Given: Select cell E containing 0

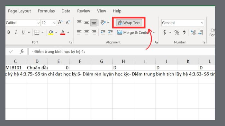Looking at the screenshot, I should point(59,67).
